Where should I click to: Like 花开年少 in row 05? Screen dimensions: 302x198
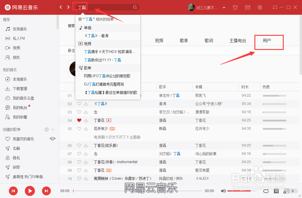pyautogui.click(x=79, y=129)
